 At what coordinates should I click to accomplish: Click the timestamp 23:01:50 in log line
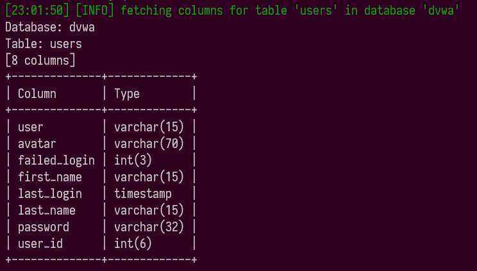click(x=37, y=11)
